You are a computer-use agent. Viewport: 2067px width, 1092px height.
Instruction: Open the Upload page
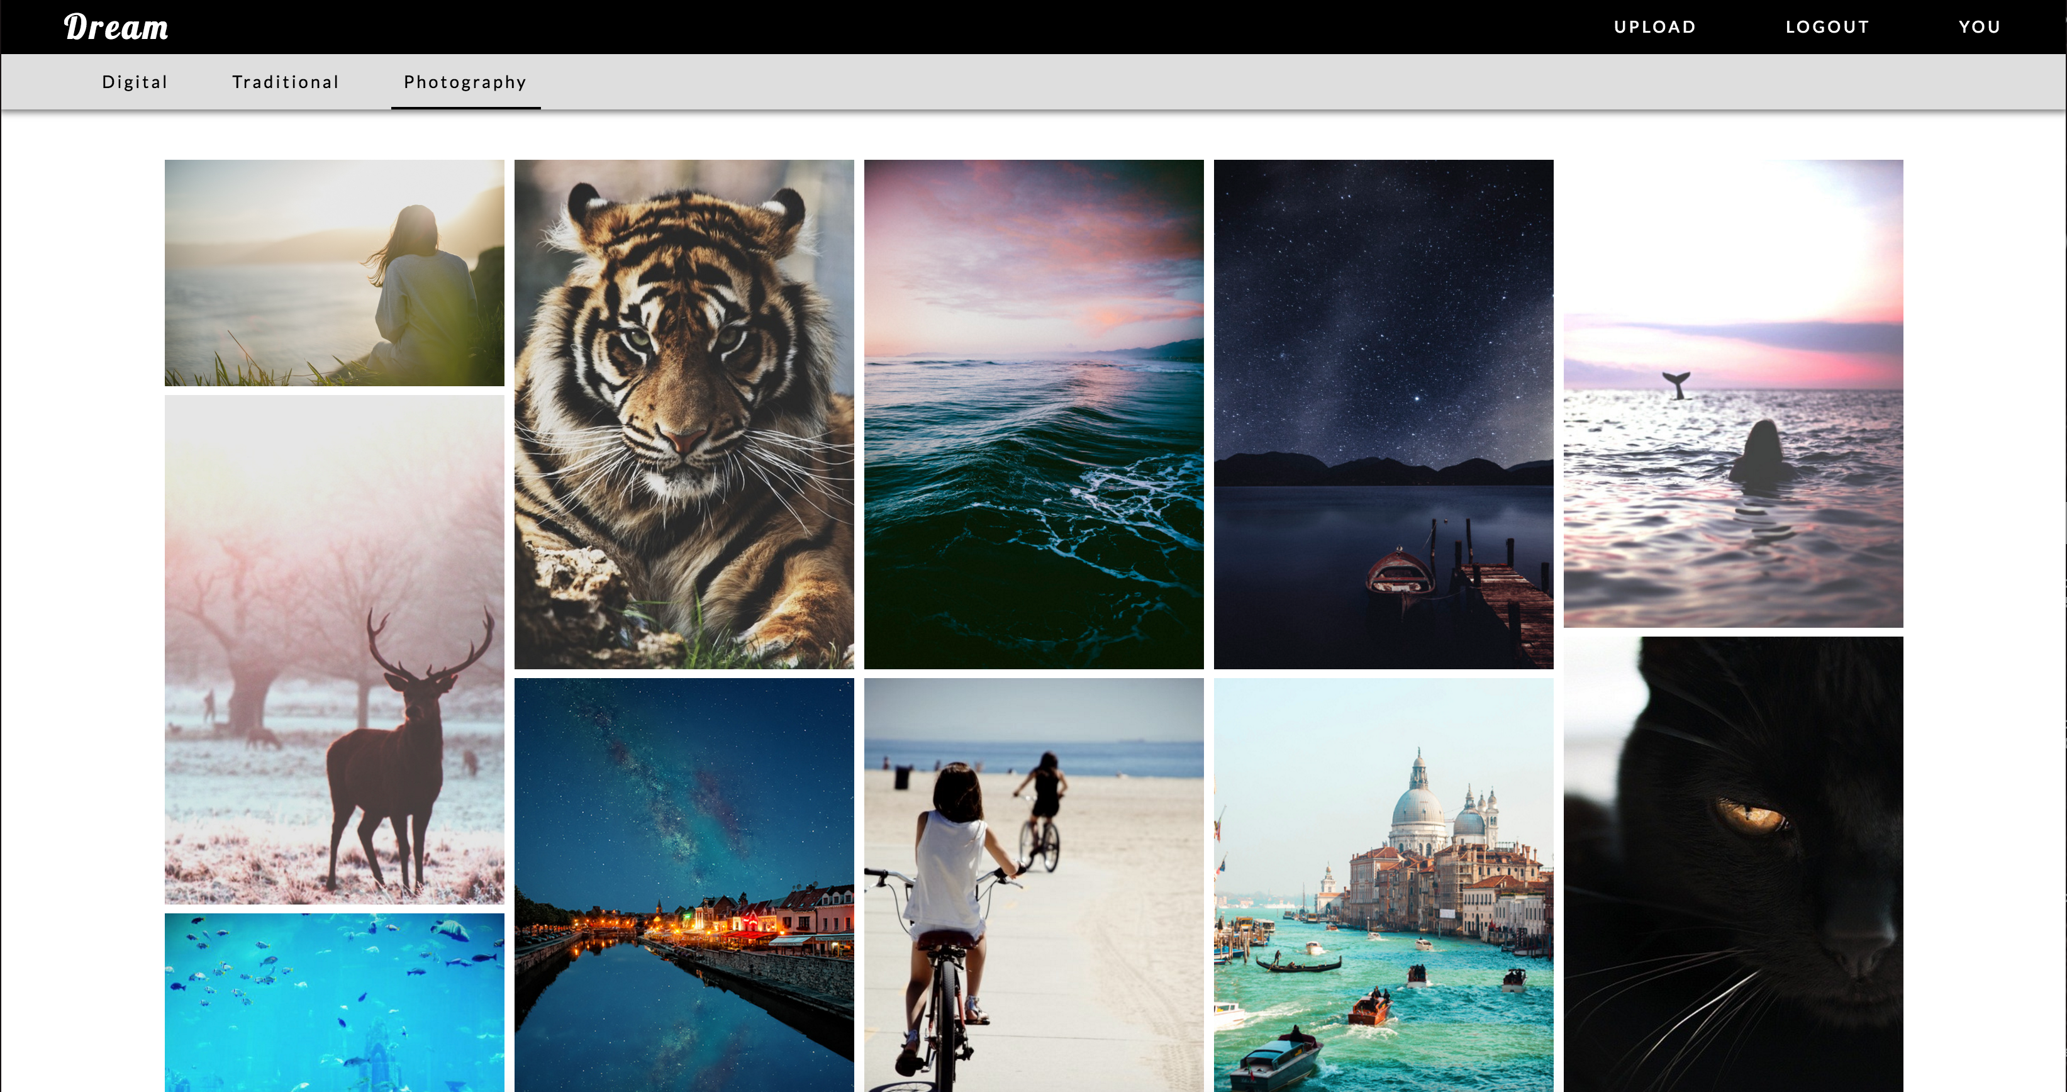tap(1654, 27)
